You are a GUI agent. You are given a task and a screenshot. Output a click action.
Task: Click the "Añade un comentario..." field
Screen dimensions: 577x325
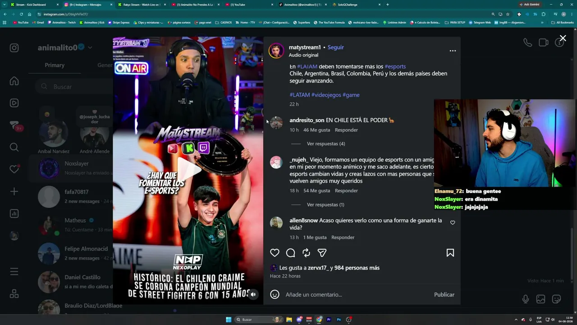[356, 294]
